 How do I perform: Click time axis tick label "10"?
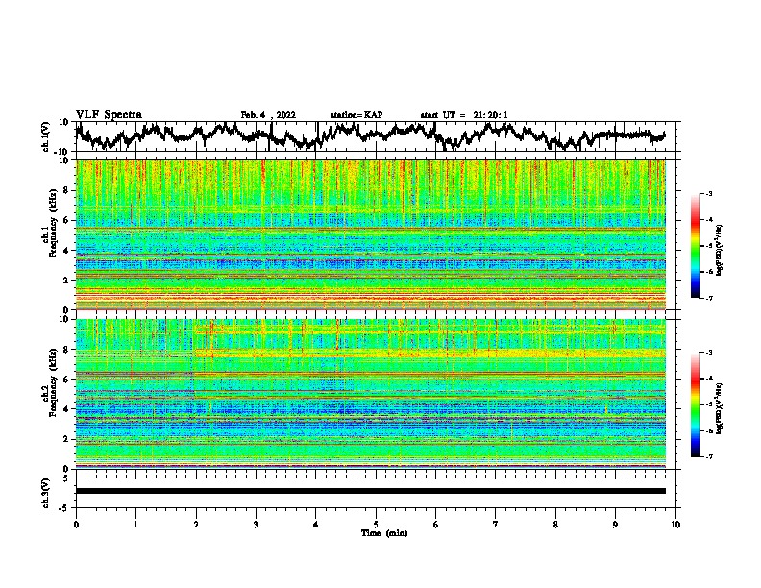pos(675,525)
